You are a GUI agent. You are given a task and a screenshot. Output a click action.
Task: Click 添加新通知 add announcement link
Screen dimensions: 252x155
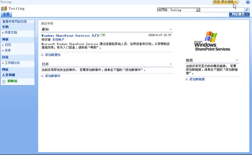click(53, 55)
